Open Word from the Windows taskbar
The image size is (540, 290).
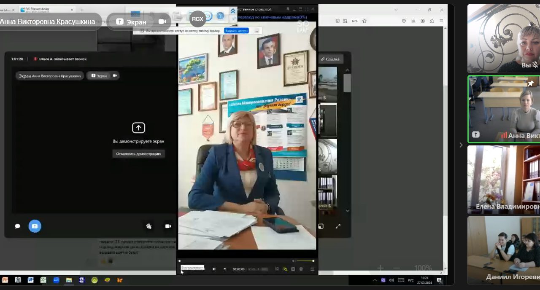(30, 280)
